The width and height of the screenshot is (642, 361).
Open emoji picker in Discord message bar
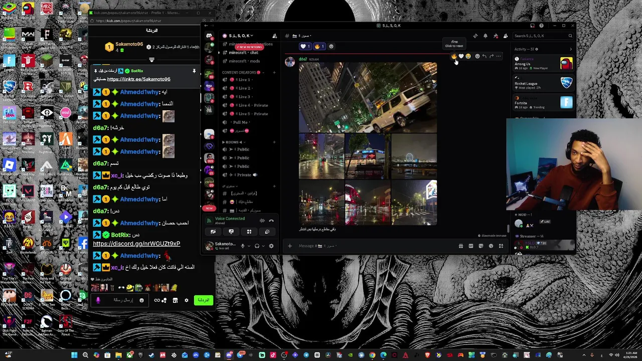point(491,246)
